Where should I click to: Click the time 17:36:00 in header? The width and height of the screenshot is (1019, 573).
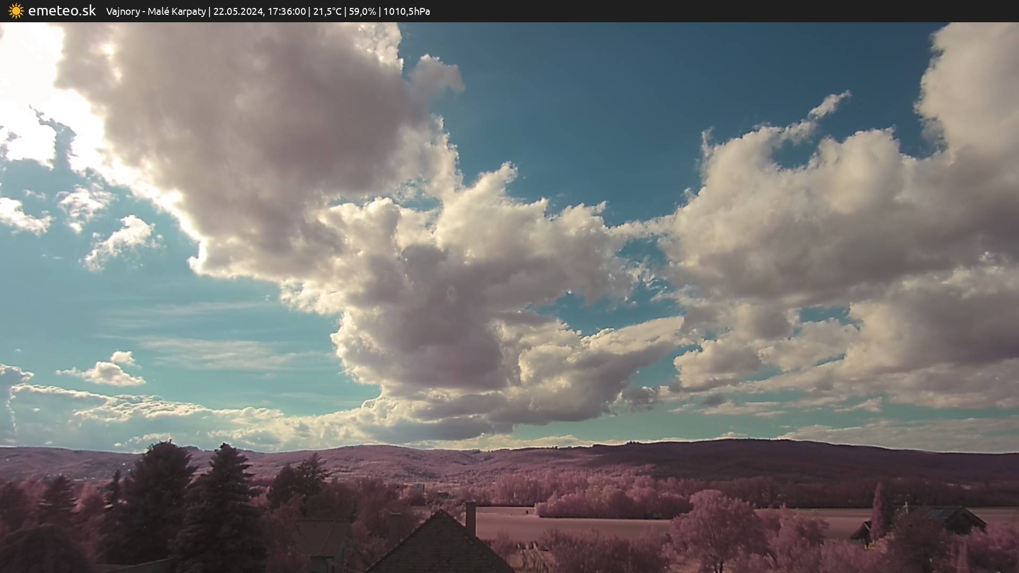point(287,11)
